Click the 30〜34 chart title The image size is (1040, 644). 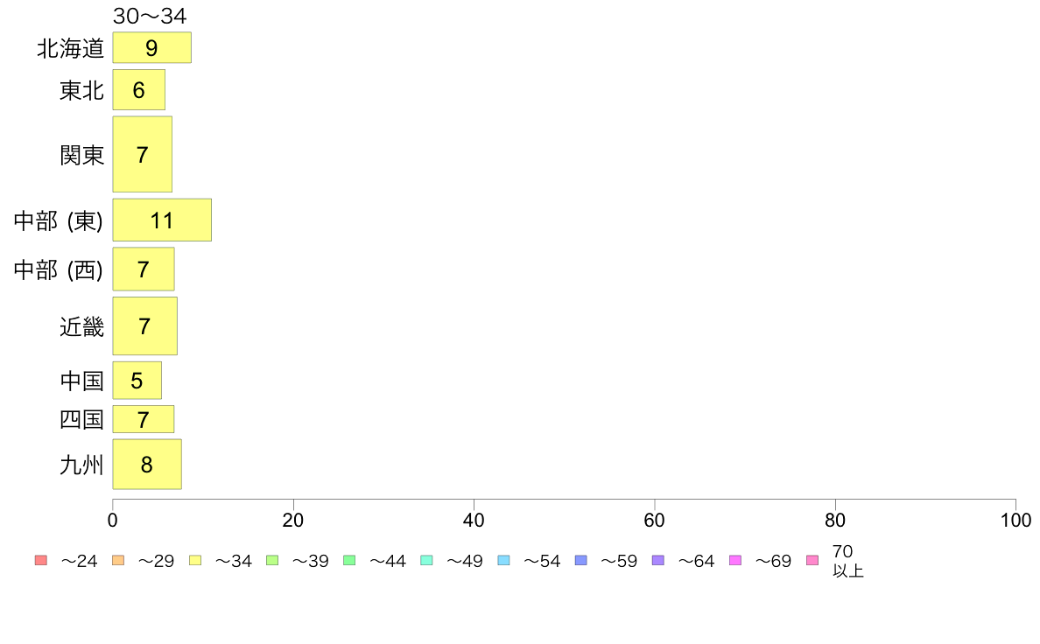(150, 16)
